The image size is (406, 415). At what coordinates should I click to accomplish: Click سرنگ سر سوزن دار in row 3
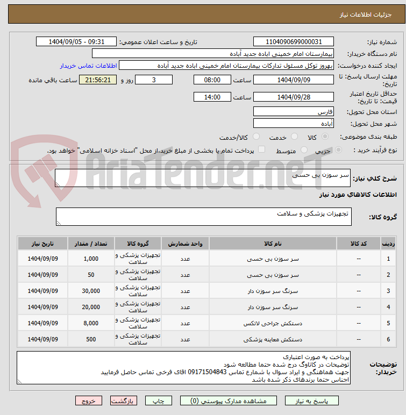click(273, 291)
